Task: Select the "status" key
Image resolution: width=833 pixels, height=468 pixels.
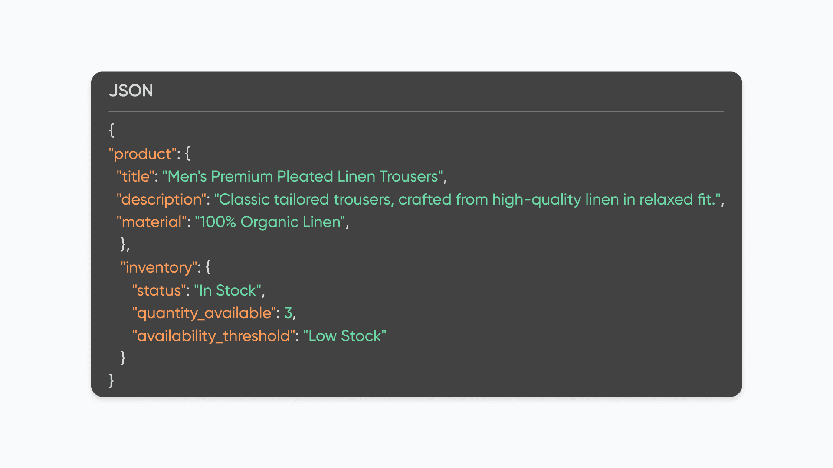Action: 159,290
